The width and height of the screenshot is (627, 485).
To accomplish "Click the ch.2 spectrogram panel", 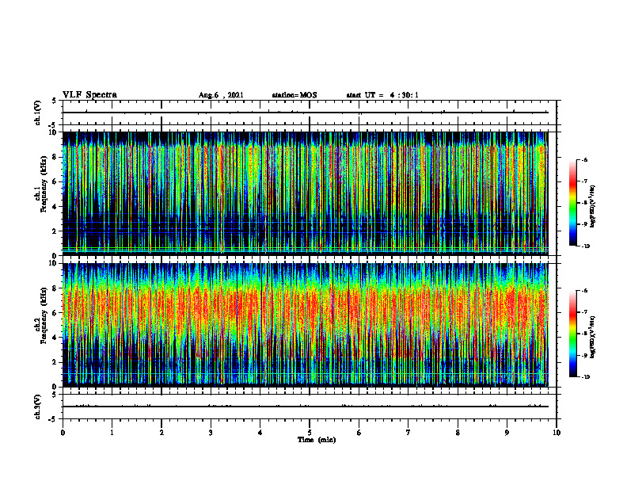I will (x=305, y=325).
